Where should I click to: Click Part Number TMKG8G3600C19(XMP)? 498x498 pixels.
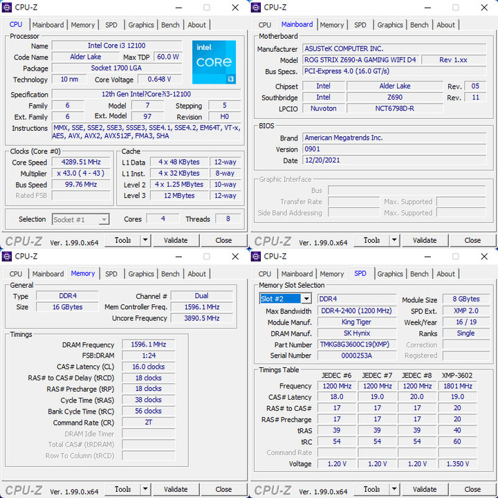click(x=357, y=344)
